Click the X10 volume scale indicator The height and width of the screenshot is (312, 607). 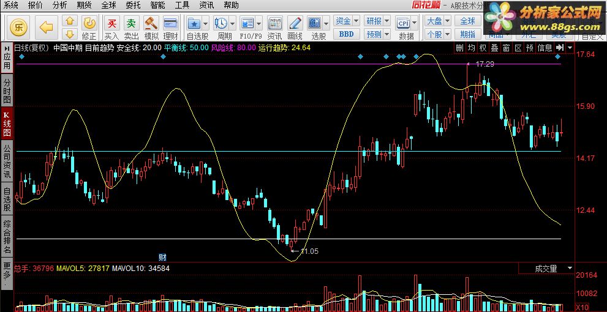click(582, 307)
